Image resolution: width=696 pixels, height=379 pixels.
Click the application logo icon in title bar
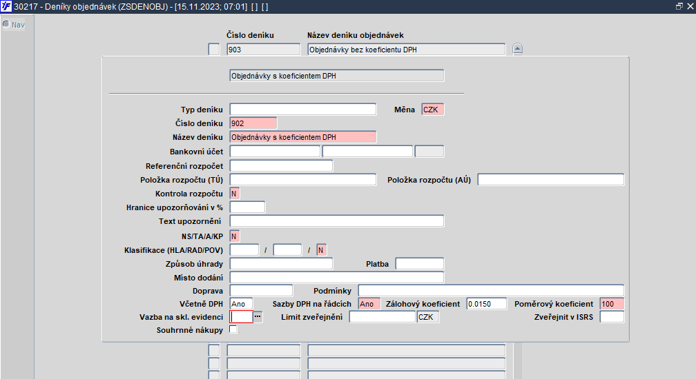[x=6, y=7]
